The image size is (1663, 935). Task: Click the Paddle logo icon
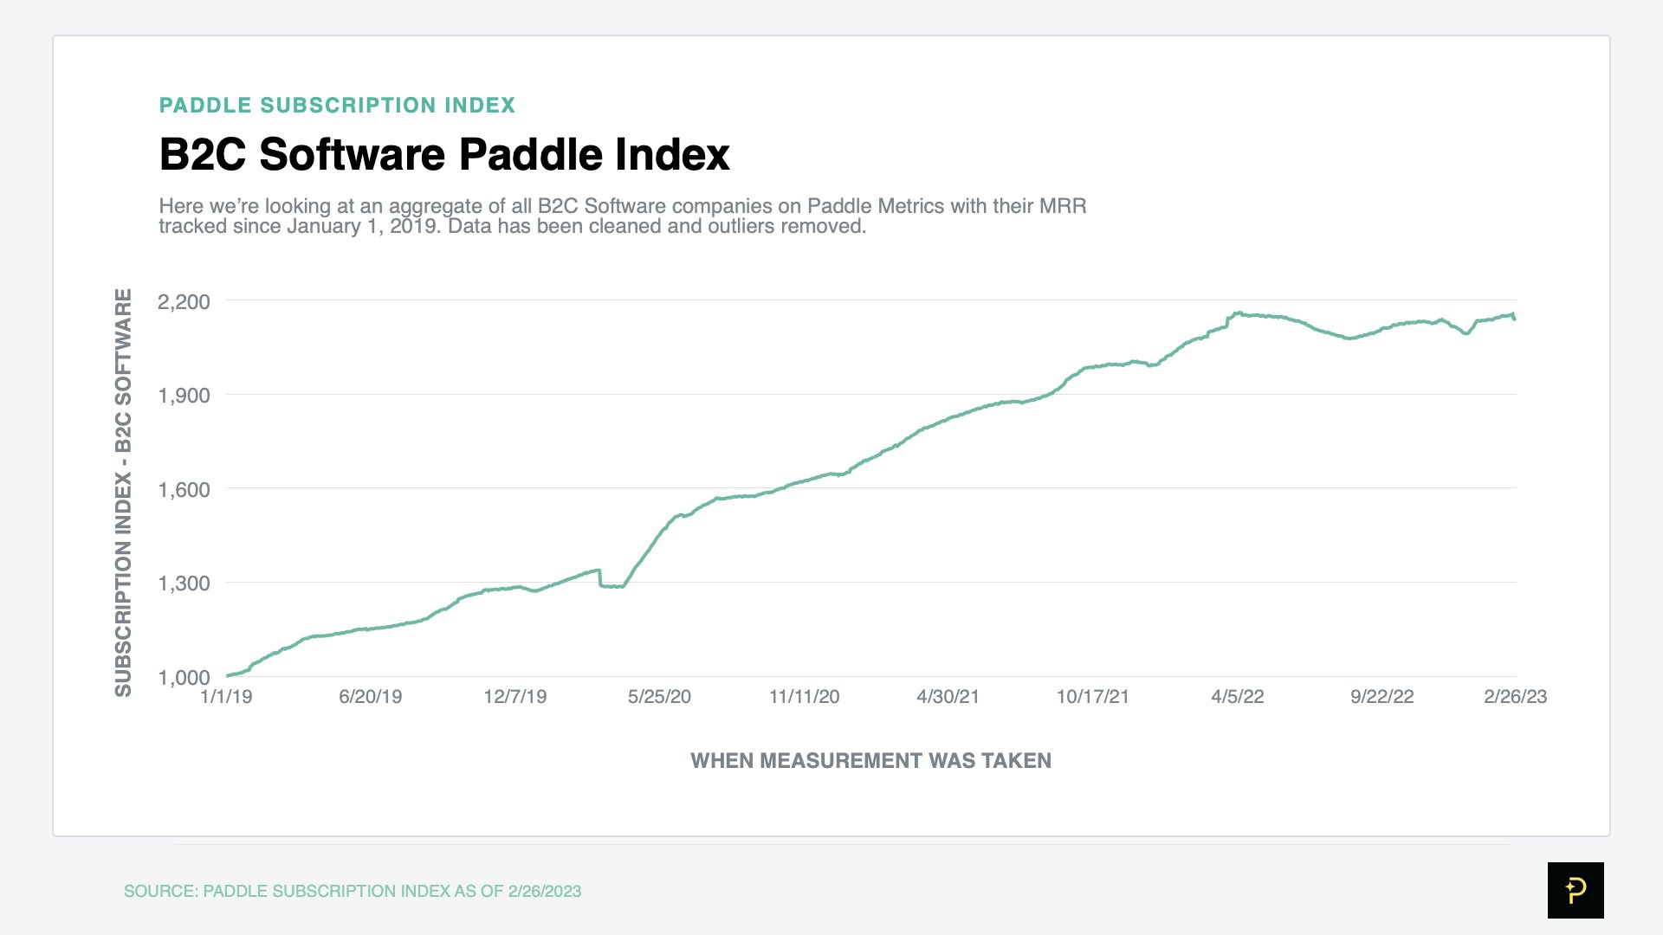1576,890
